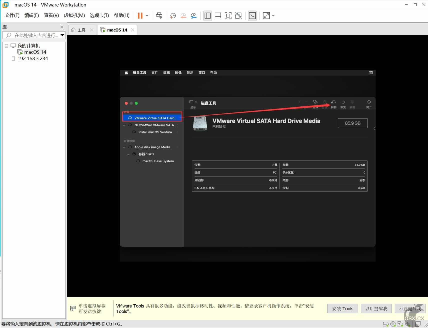The image size is (428, 328).
Task: Click the macOS menu bar keyboard icon
Action: (x=371, y=73)
